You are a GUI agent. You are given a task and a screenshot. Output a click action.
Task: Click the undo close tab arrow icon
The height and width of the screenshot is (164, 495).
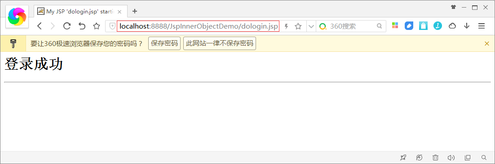tap(82, 26)
